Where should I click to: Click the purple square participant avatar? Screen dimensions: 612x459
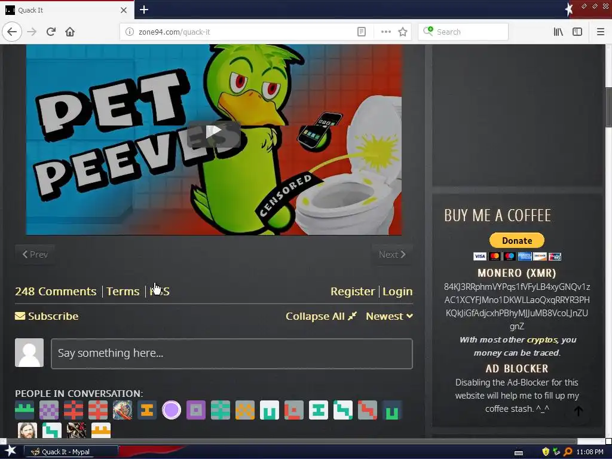(x=196, y=410)
